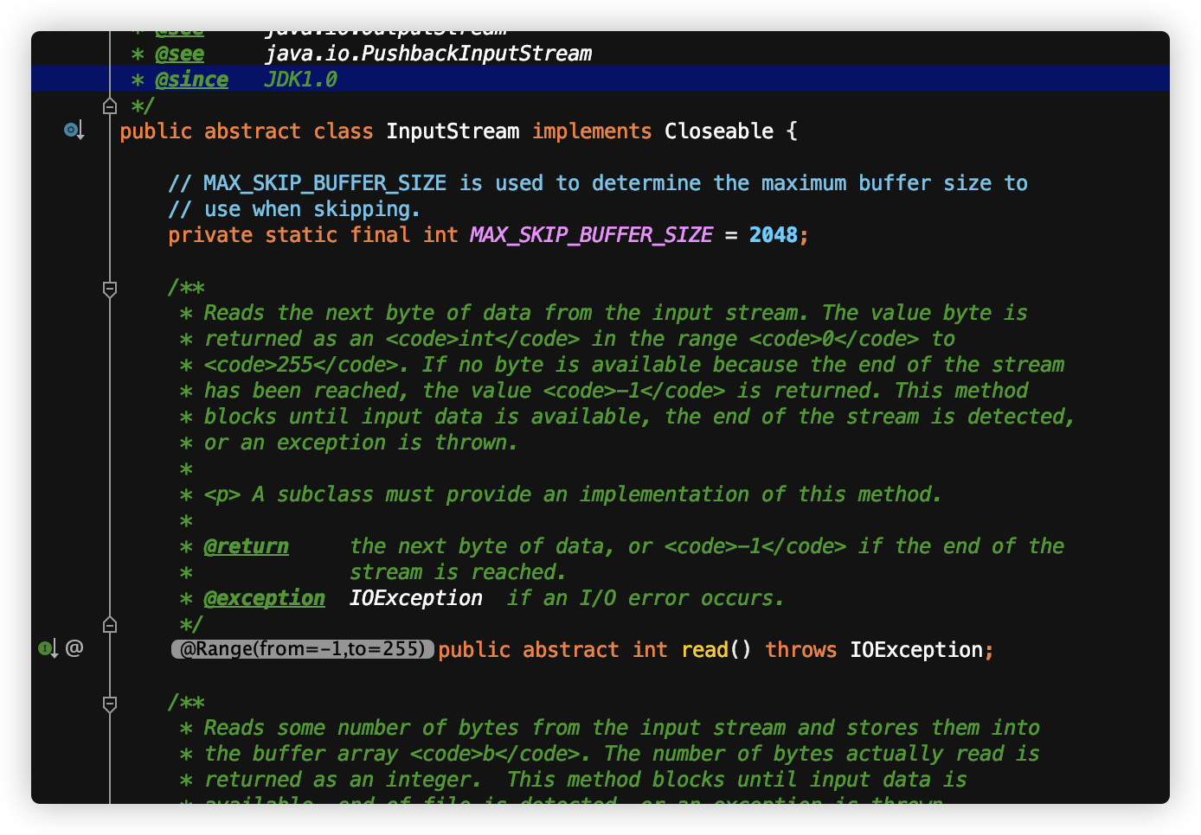Click the @Range(from=-1,to=255) inlay hint
The width and height of the screenshot is (1201, 835).
click(302, 649)
